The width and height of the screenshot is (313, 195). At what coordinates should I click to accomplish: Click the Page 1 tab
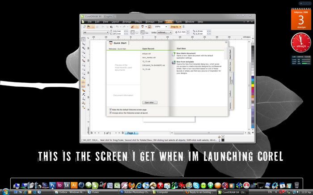(x=131, y=133)
